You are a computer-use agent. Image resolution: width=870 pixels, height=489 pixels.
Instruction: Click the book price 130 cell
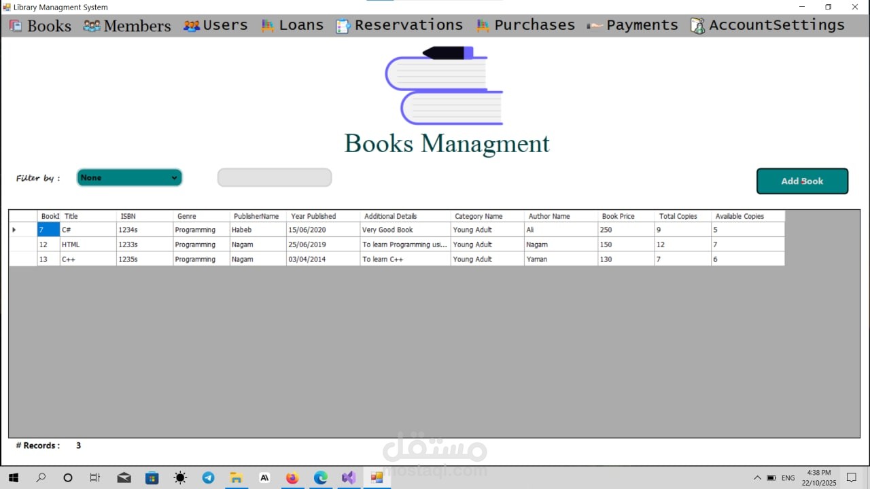[626, 259]
